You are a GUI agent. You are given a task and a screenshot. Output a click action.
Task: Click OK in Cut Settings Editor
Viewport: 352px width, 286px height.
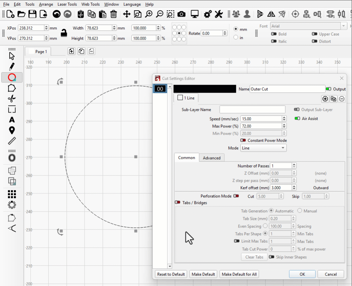[x=302, y=274]
